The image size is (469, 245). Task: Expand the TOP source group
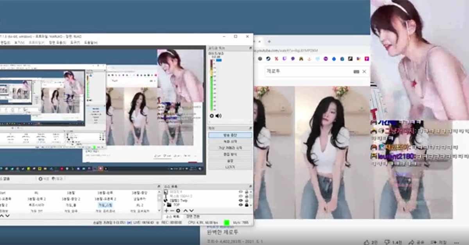pyautogui.click(x=165, y=204)
